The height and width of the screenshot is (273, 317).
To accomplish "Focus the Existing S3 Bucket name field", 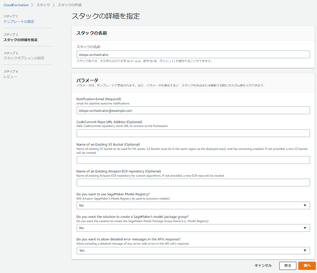I will click(193, 160).
